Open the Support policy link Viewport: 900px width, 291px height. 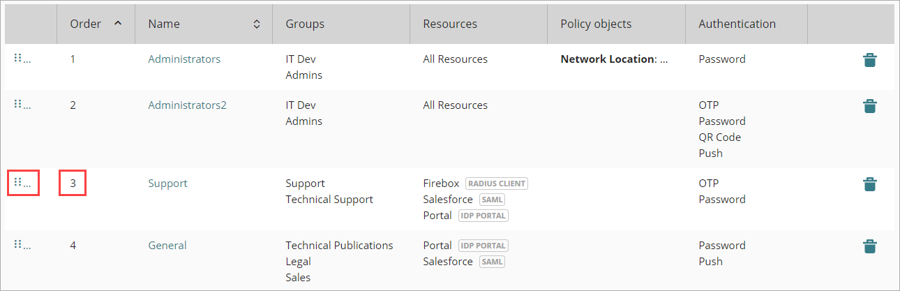pos(167,184)
